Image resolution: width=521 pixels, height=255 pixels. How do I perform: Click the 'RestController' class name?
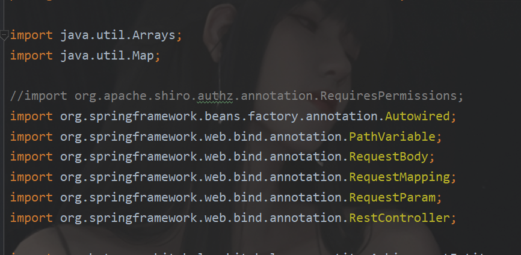399,218
